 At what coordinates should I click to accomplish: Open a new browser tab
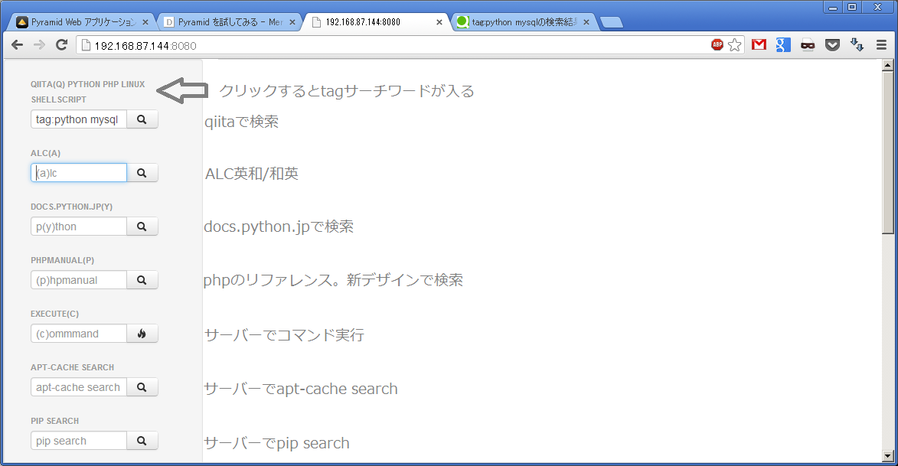click(x=612, y=22)
